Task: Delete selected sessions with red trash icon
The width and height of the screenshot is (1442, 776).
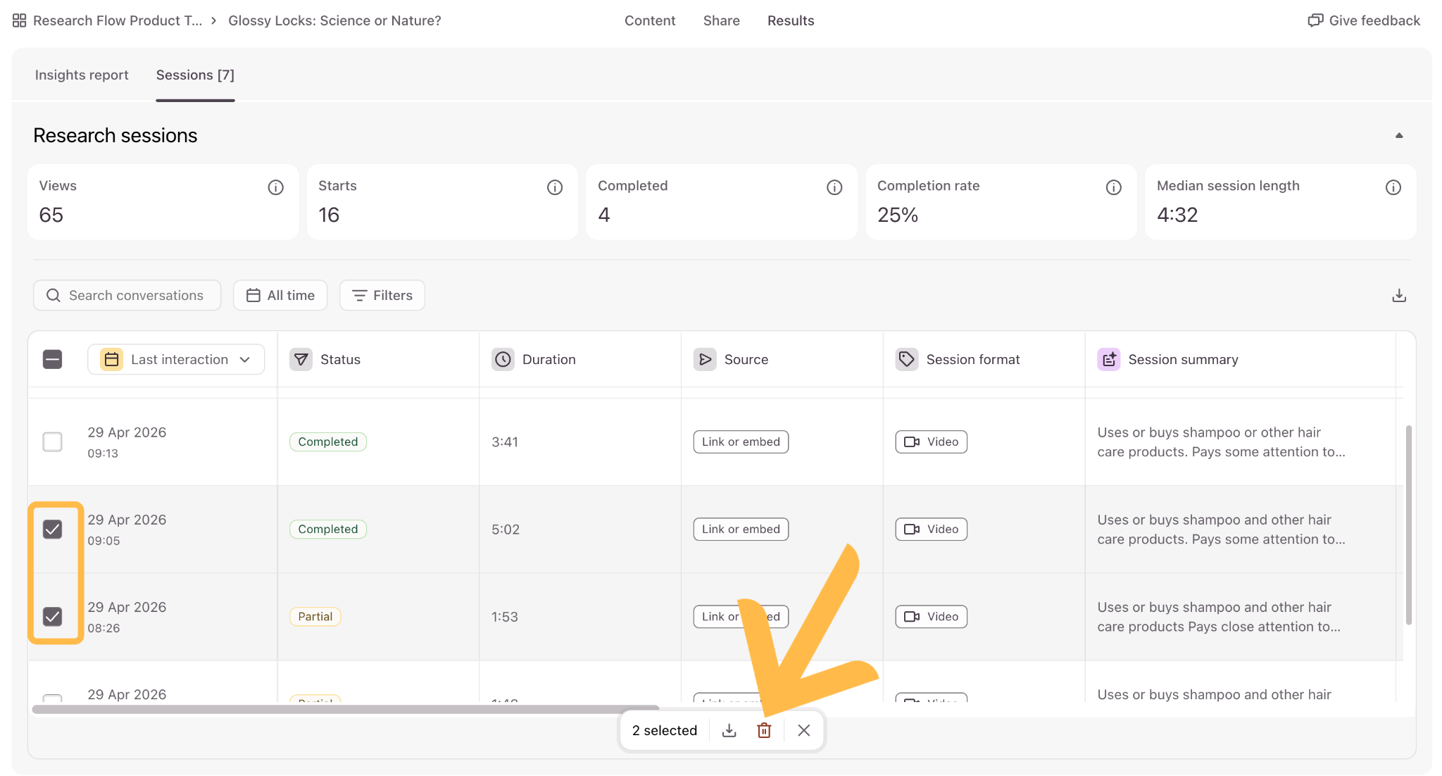Action: [764, 730]
